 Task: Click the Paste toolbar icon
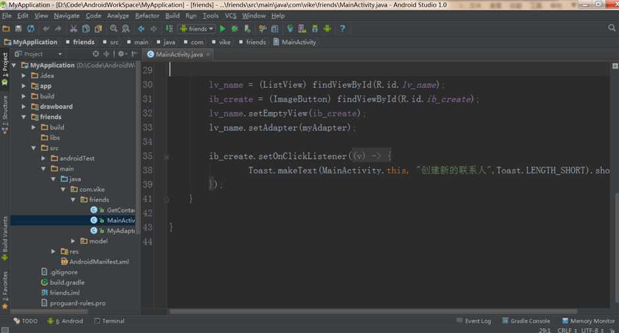click(x=98, y=28)
